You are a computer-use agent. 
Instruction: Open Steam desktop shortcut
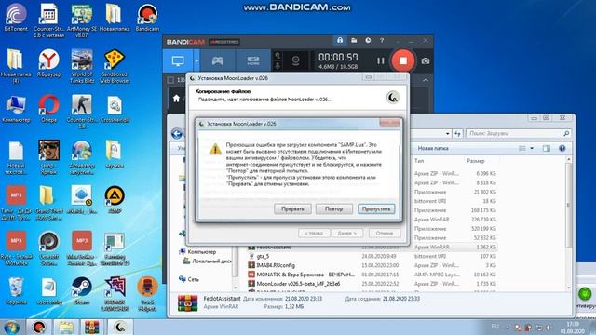pos(82,291)
